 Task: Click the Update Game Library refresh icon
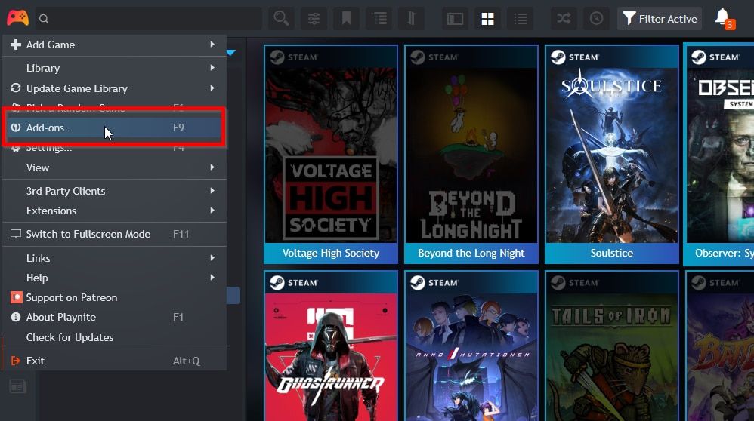click(15, 88)
